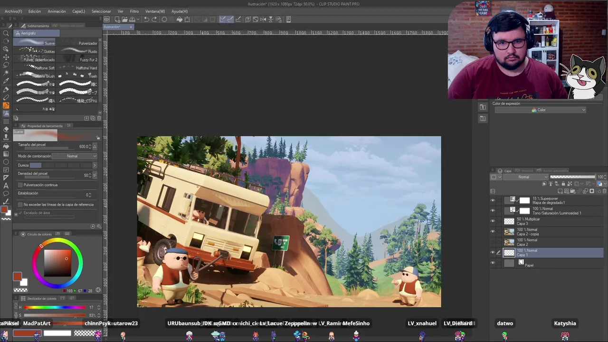Select the Zoom magnifier tool

click(x=6, y=33)
